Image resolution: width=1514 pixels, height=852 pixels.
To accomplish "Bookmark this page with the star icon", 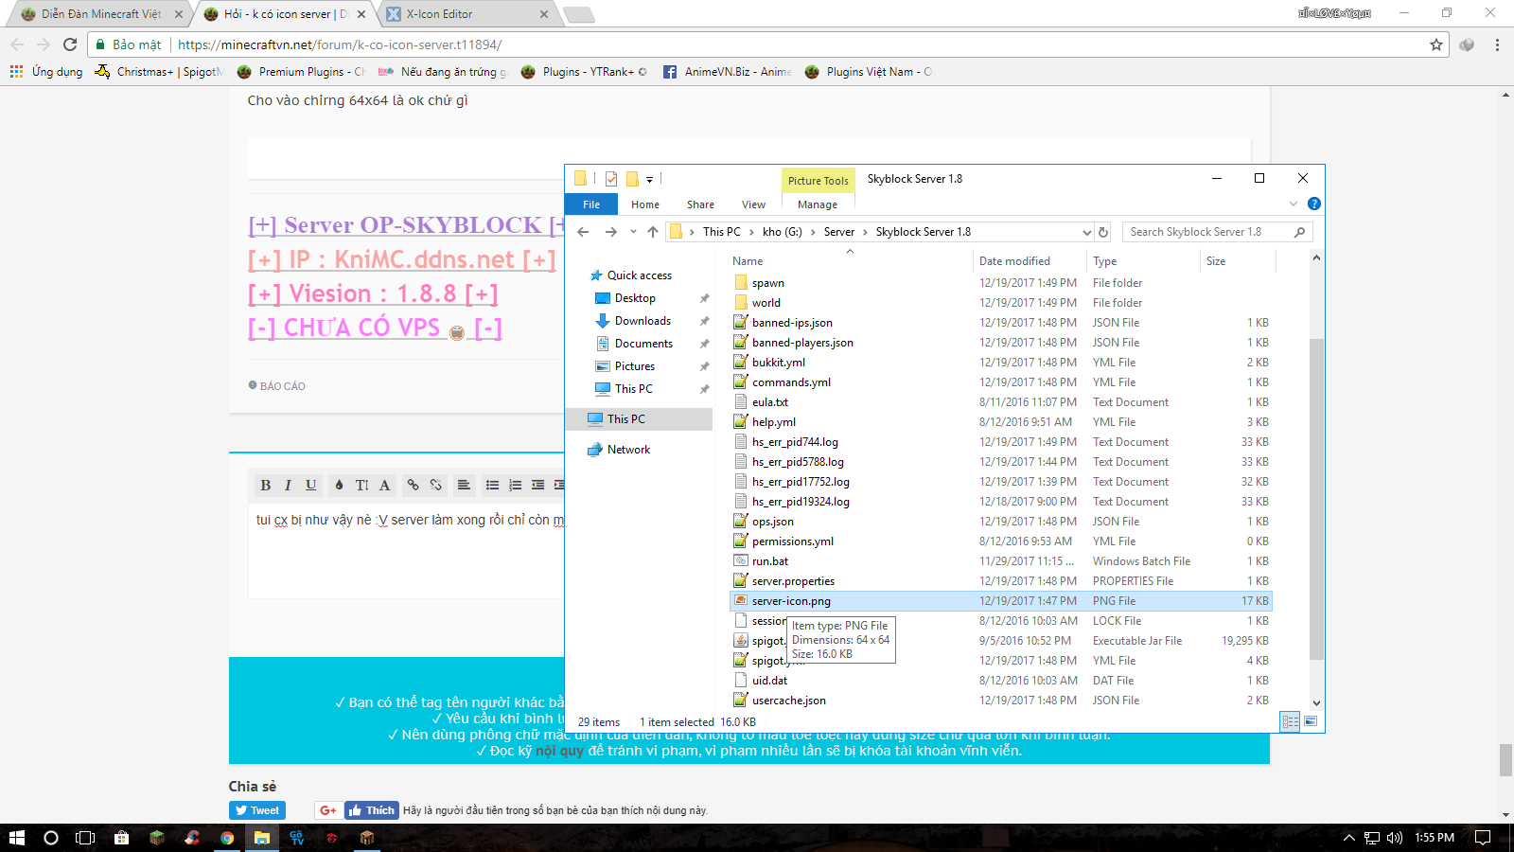I will (1436, 44).
